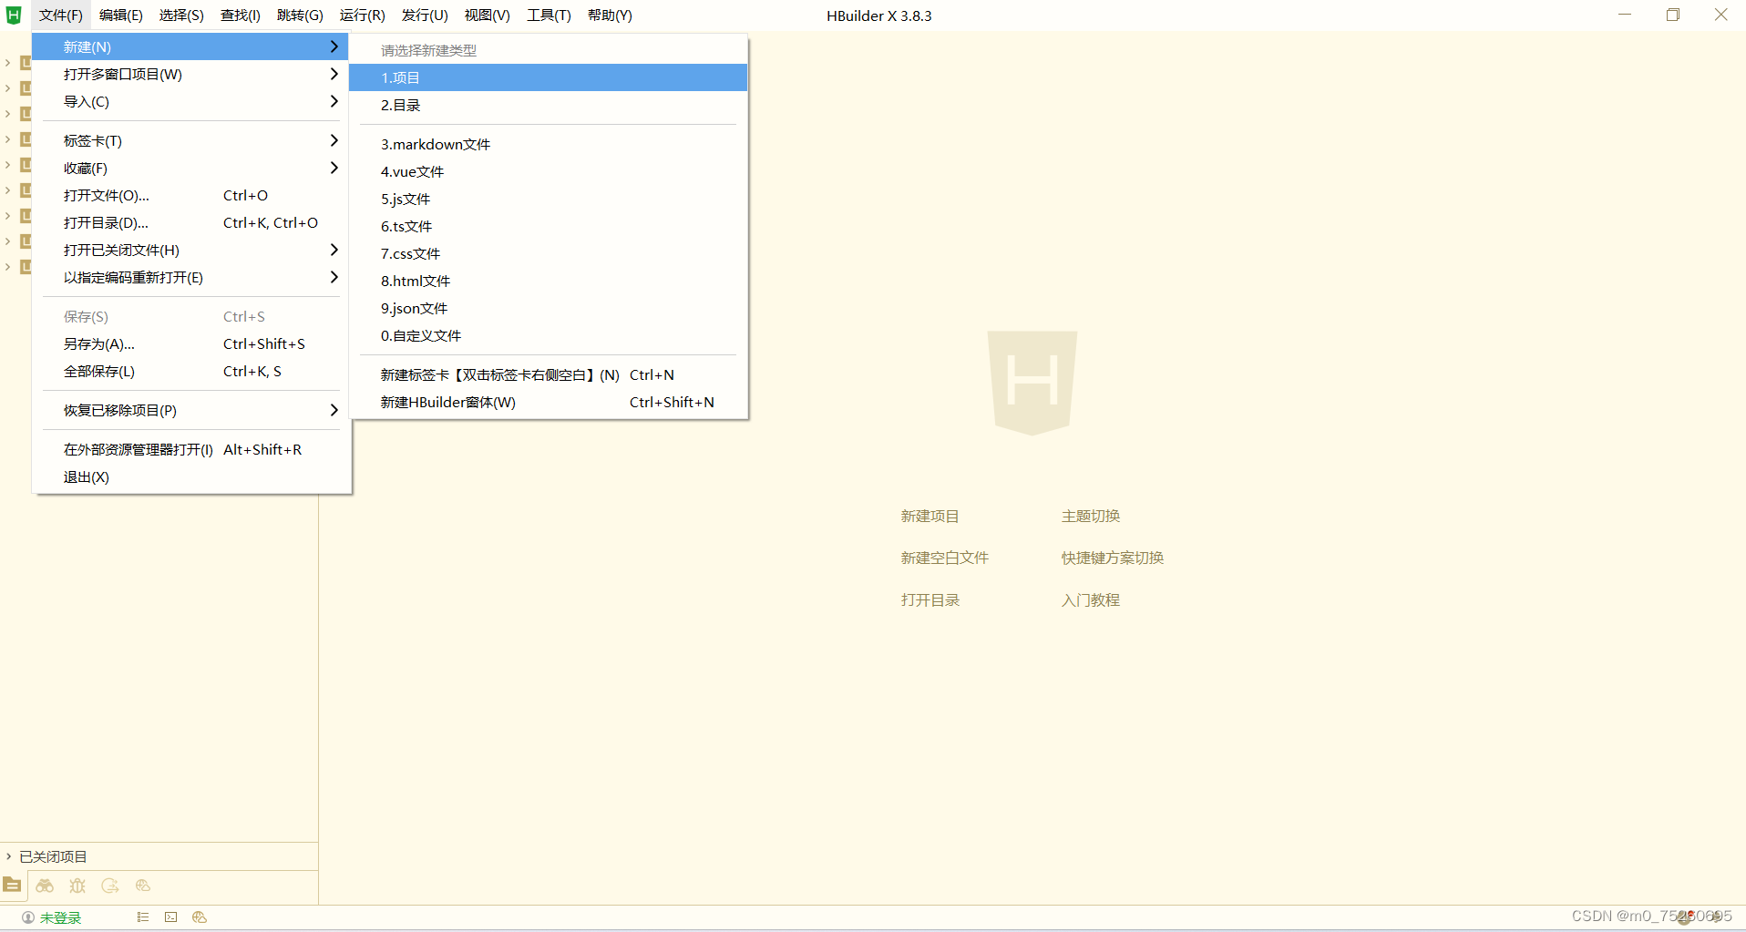Open the 跳转(G) menu
This screenshot has height=932, width=1746.
300,15
